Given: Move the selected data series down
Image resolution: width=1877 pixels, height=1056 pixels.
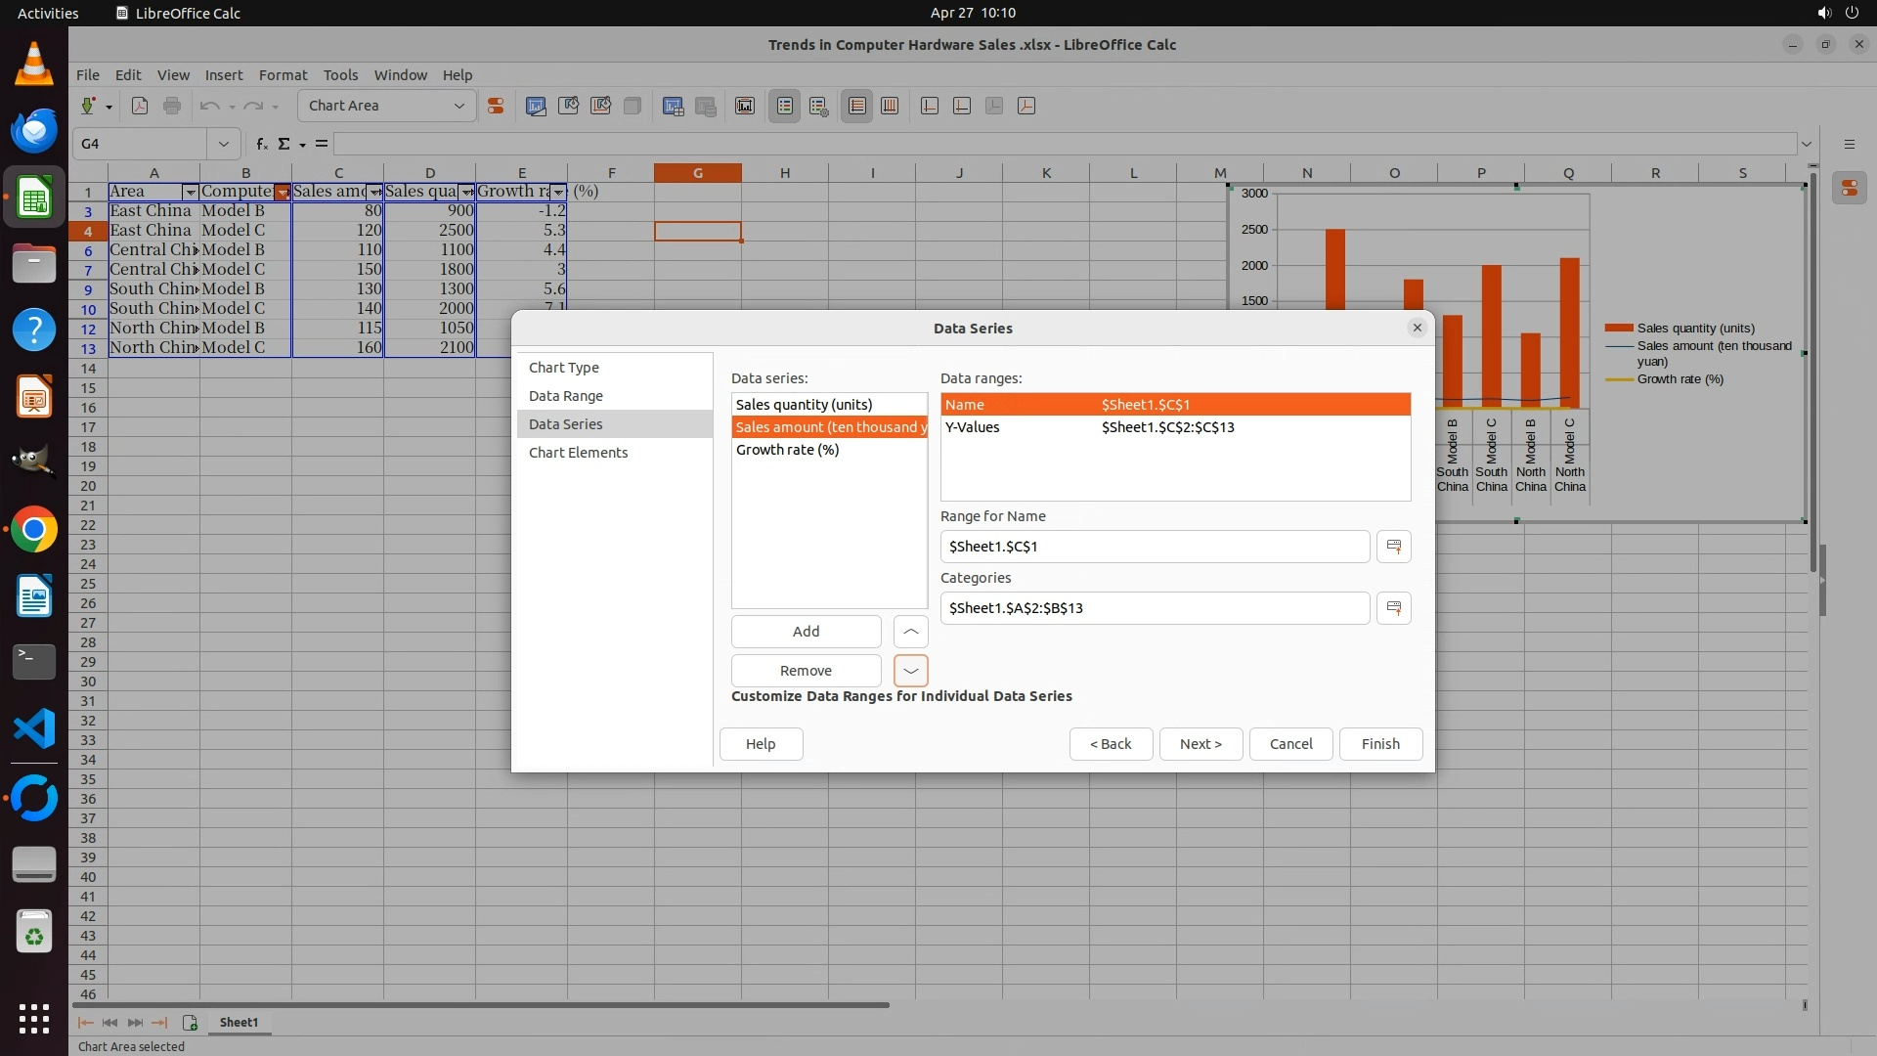Looking at the screenshot, I should coord(910,671).
